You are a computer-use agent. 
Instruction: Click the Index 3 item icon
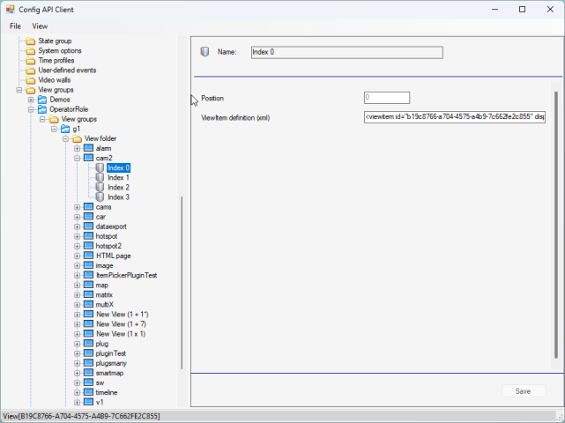tap(100, 197)
